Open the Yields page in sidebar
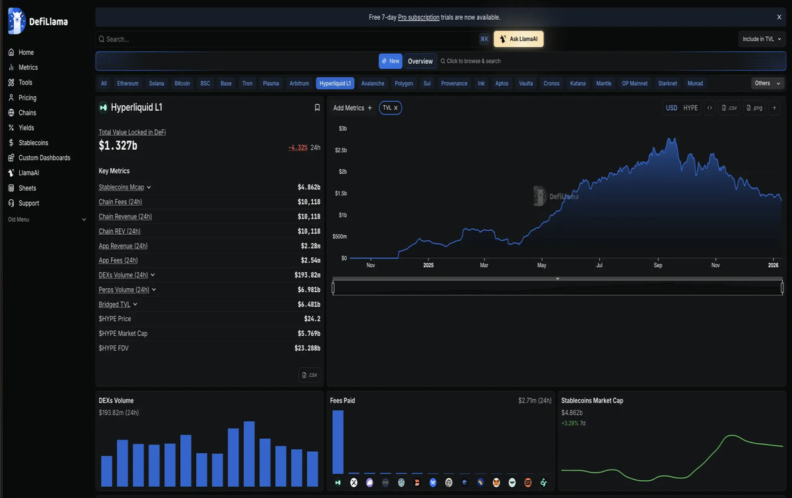Screen dimensions: 792x498 click(26, 128)
